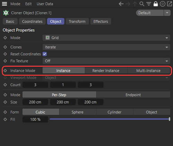
Task: Click the Cloner Object gear icon
Action: point(6,13)
